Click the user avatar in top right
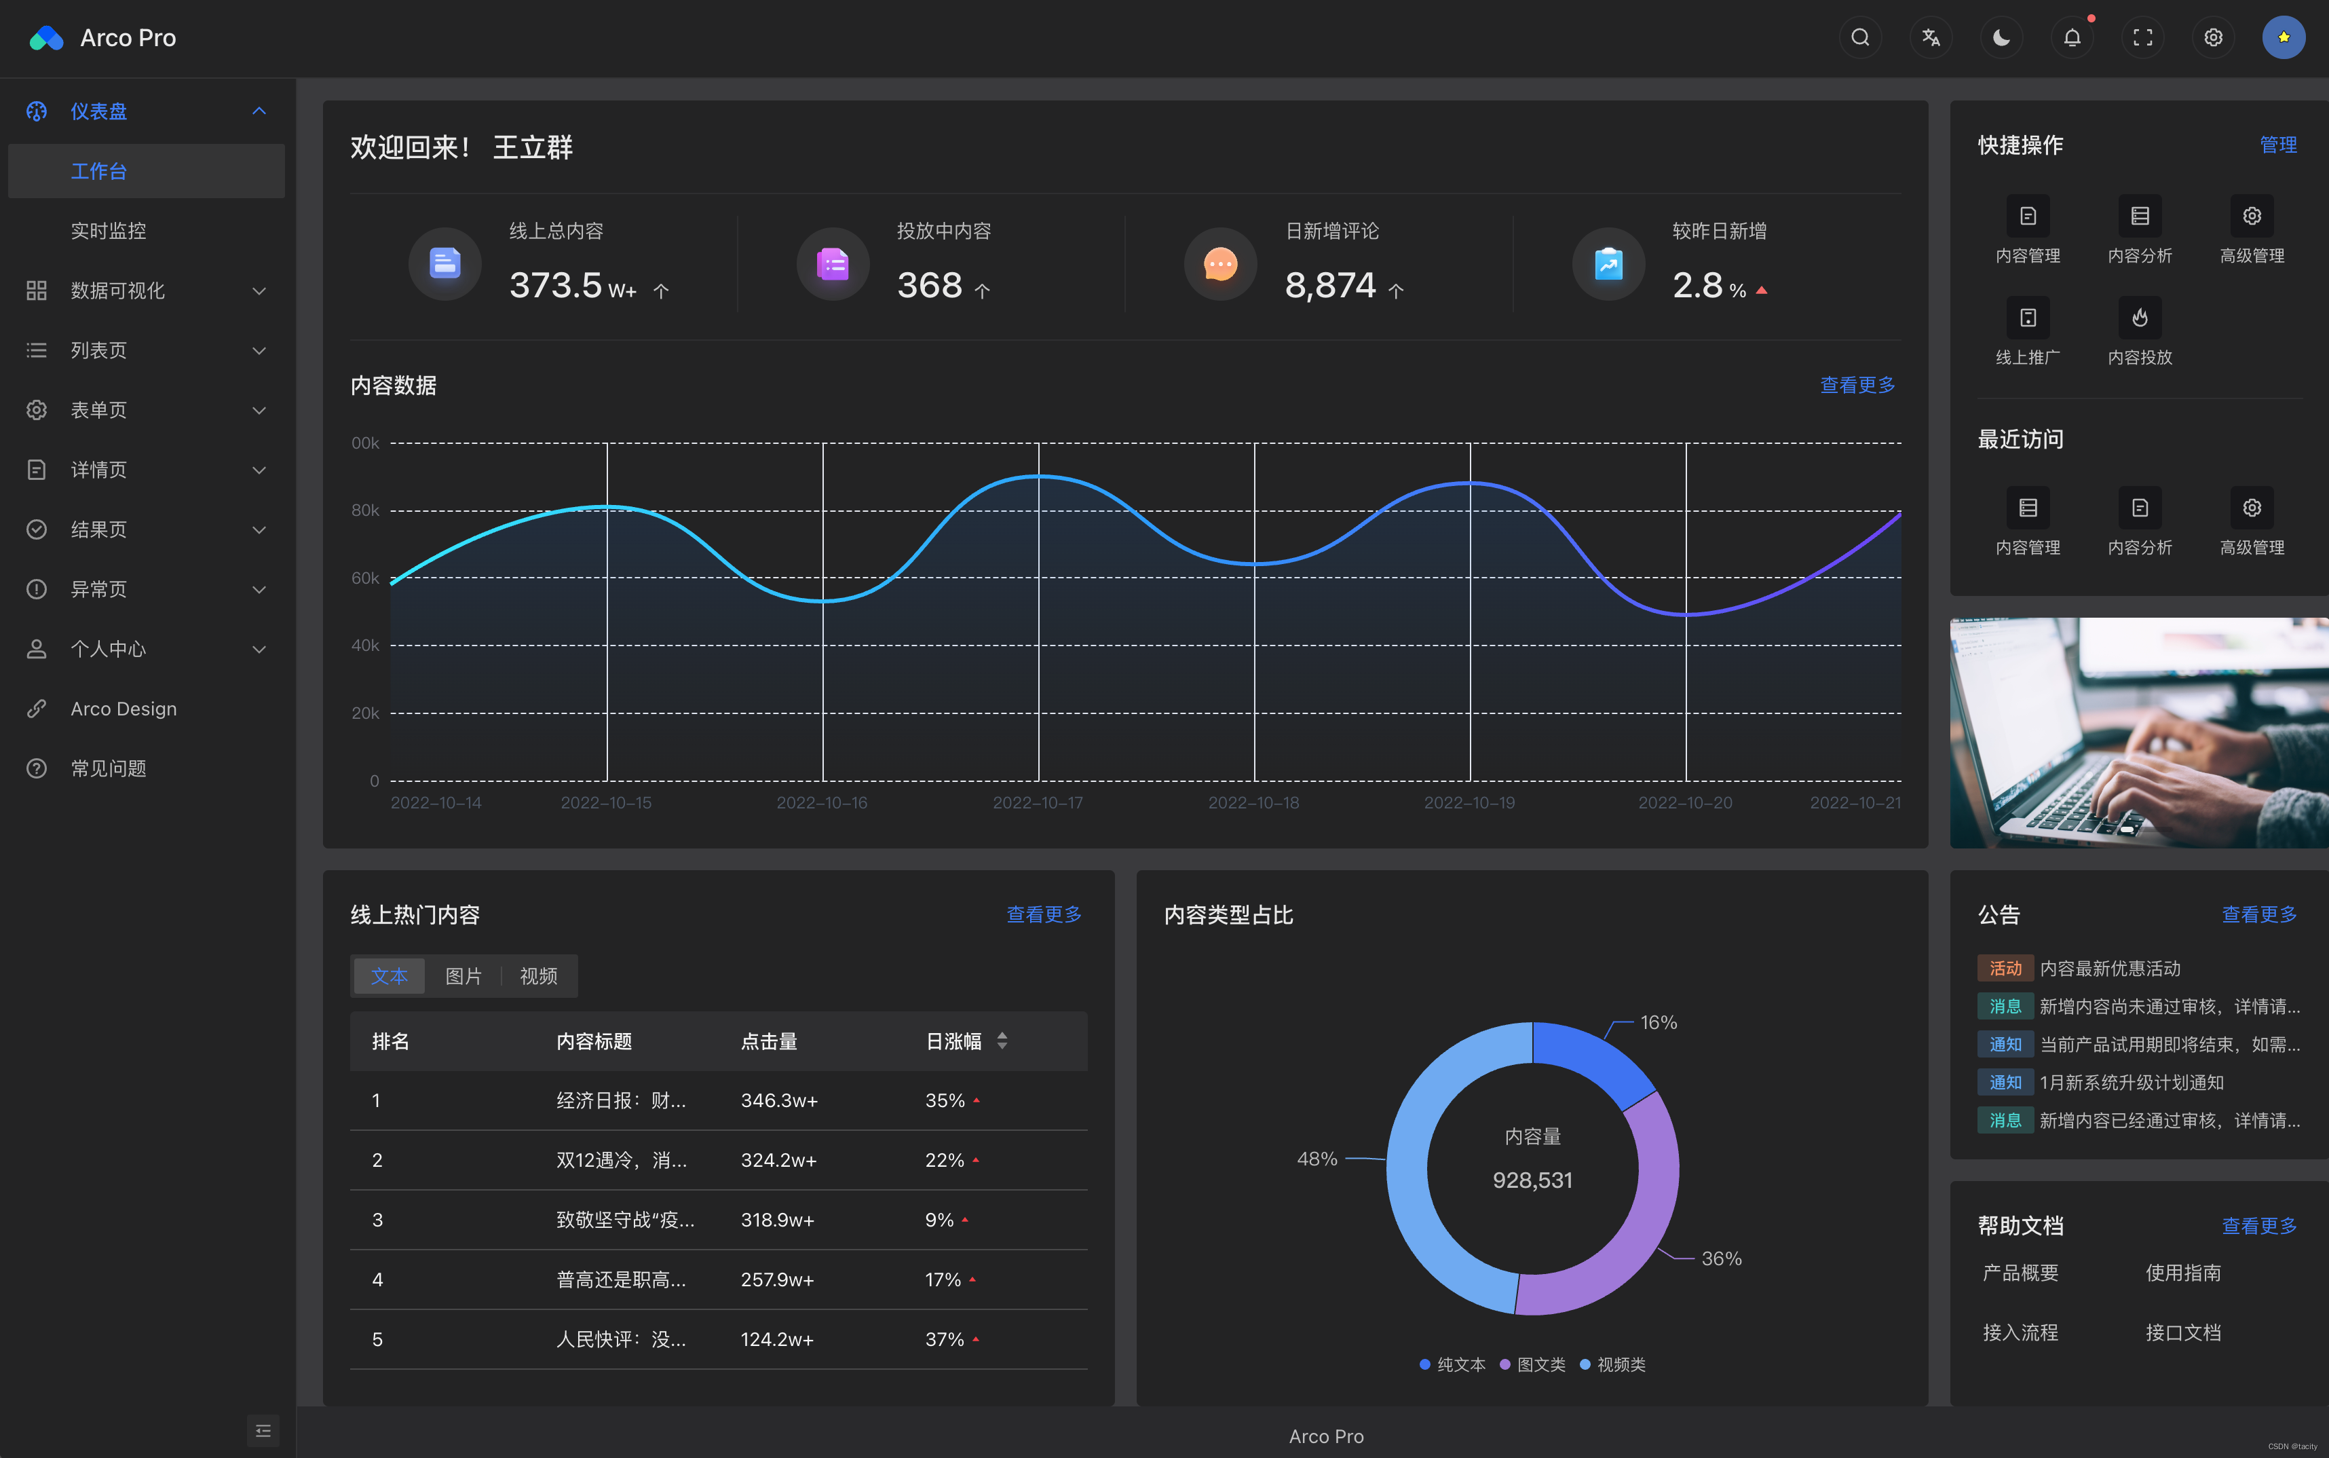2329x1458 pixels. point(2283,37)
